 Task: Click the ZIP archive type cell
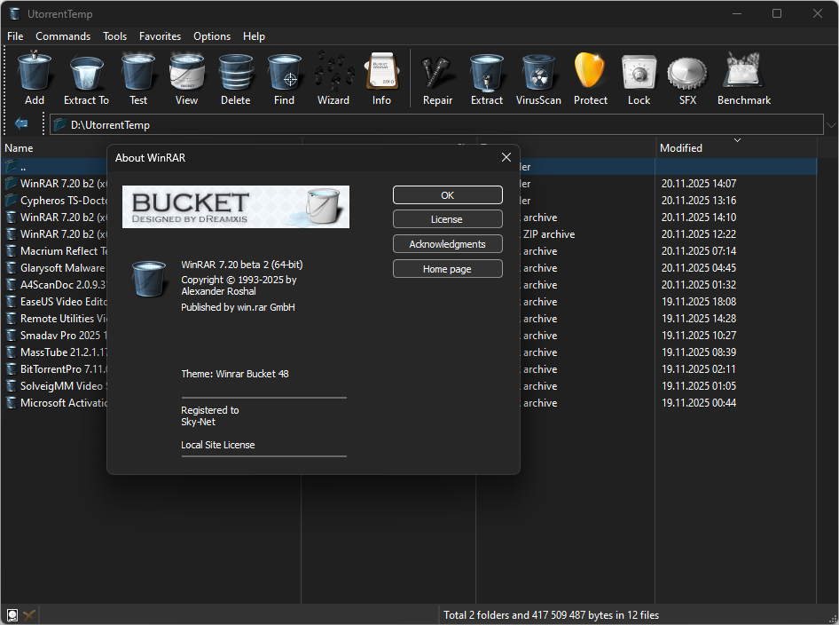coord(549,234)
